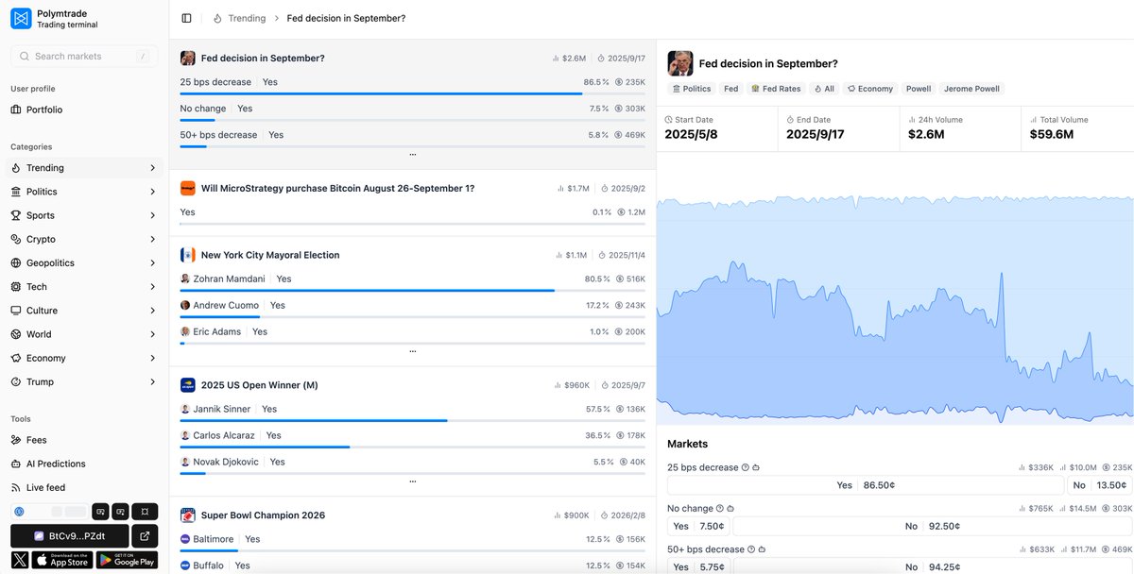Click the fullscreen frame icon in sidebar

pos(145,512)
